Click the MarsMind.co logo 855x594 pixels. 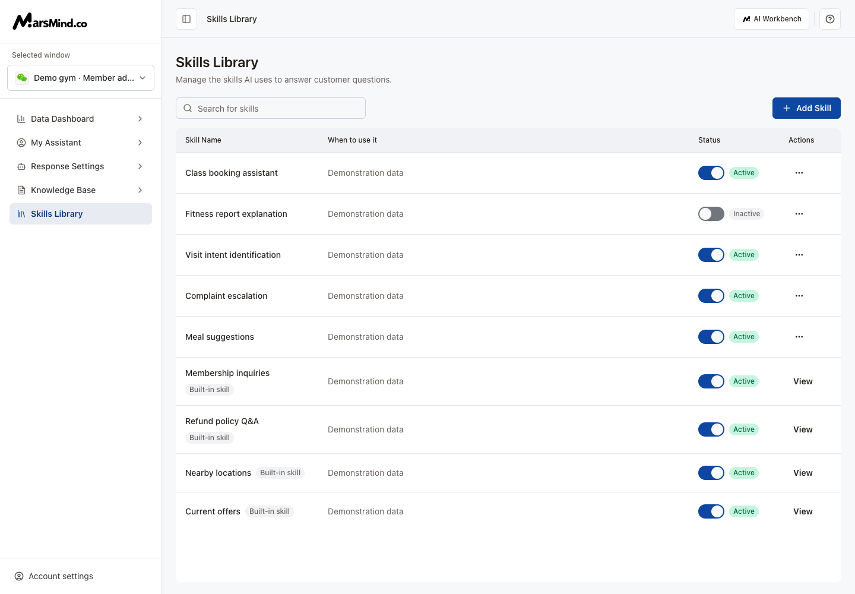tap(50, 21)
